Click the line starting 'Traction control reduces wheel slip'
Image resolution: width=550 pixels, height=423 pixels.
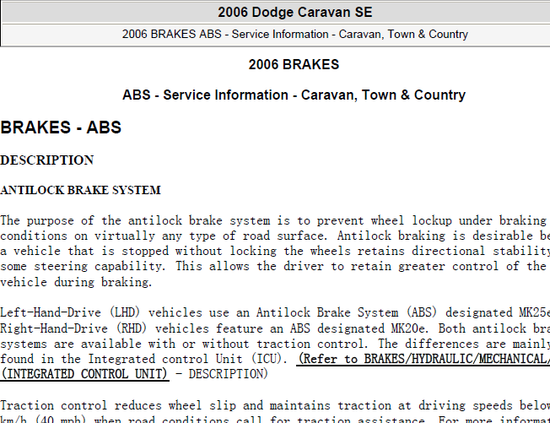[x=275, y=405]
